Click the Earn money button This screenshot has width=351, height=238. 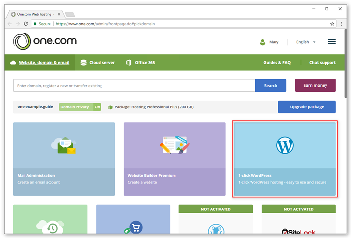click(x=315, y=85)
